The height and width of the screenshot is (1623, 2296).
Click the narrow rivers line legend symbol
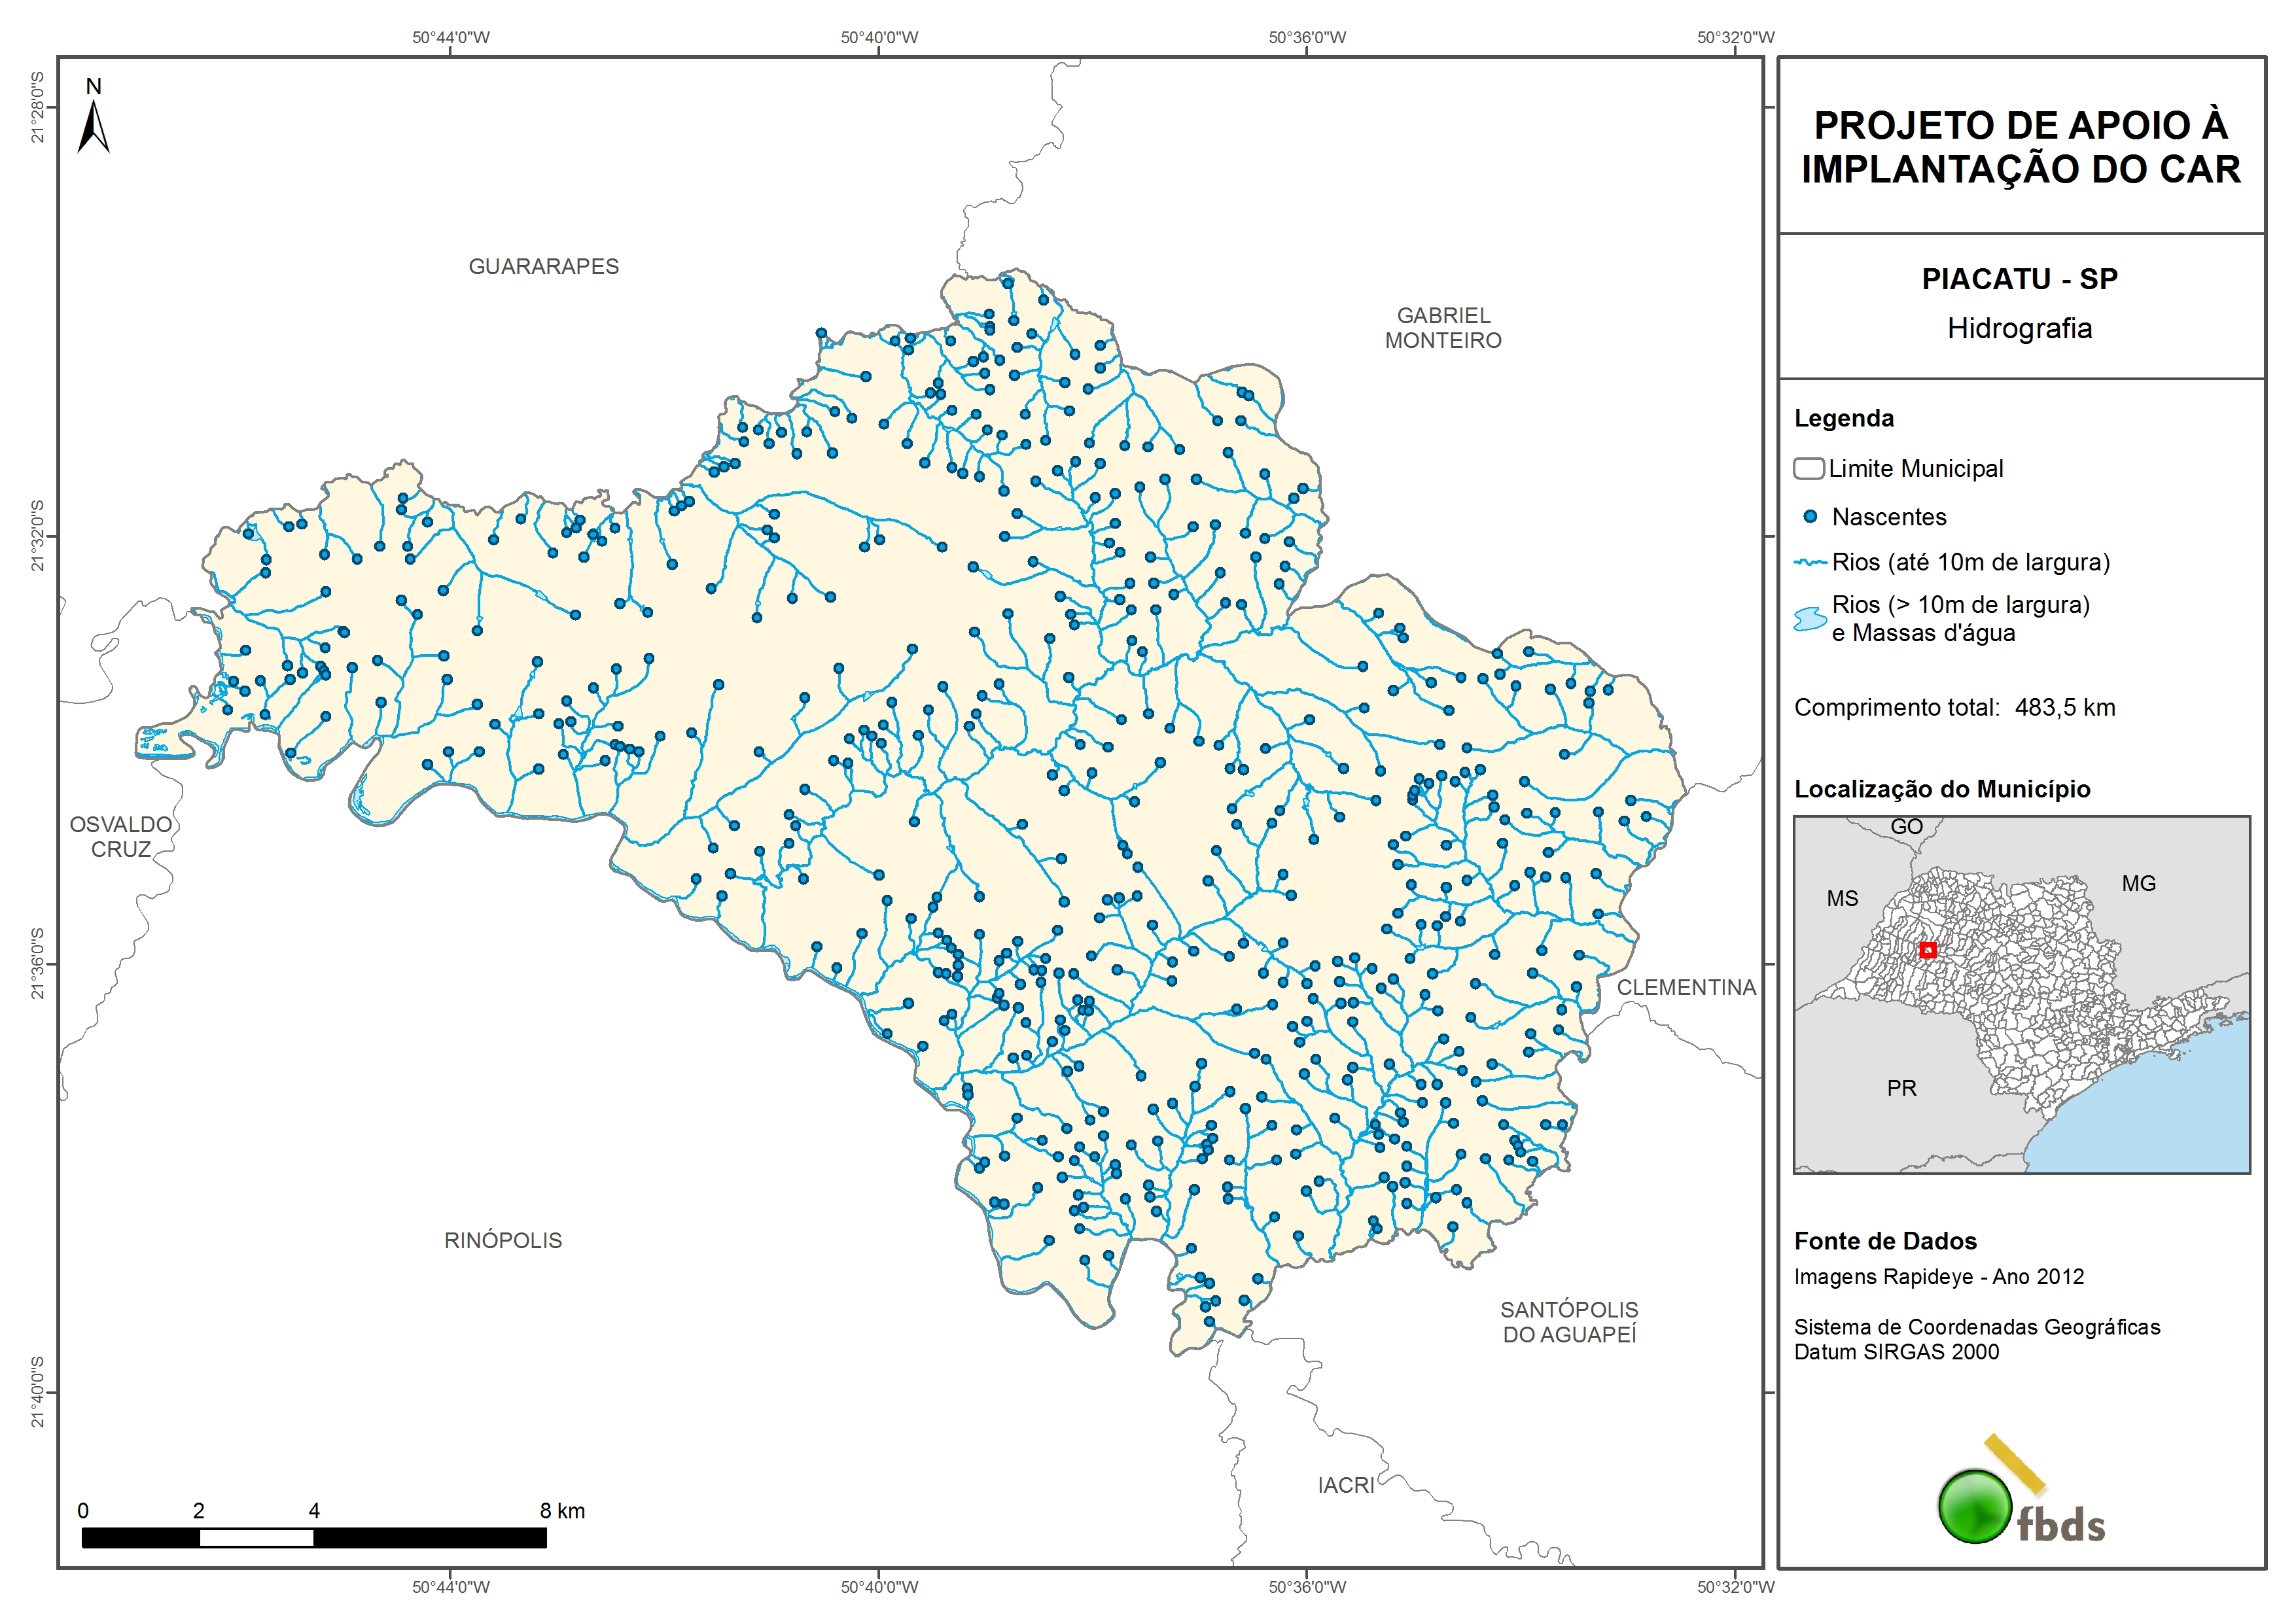[1810, 562]
